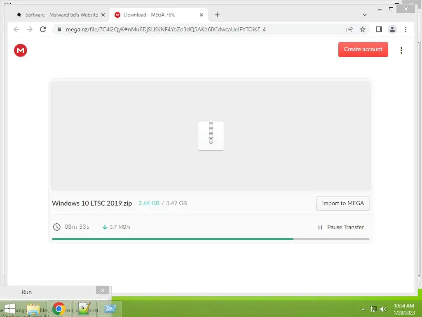Open the Windows Start button
This screenshot has width=422, height=317.
(x=10, y=309)
